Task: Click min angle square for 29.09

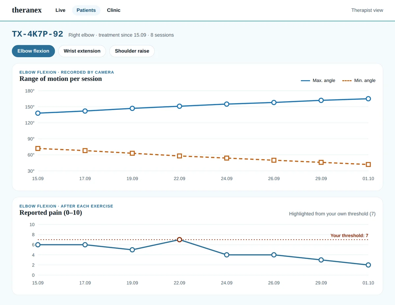Action: click(x=321, y=162)
